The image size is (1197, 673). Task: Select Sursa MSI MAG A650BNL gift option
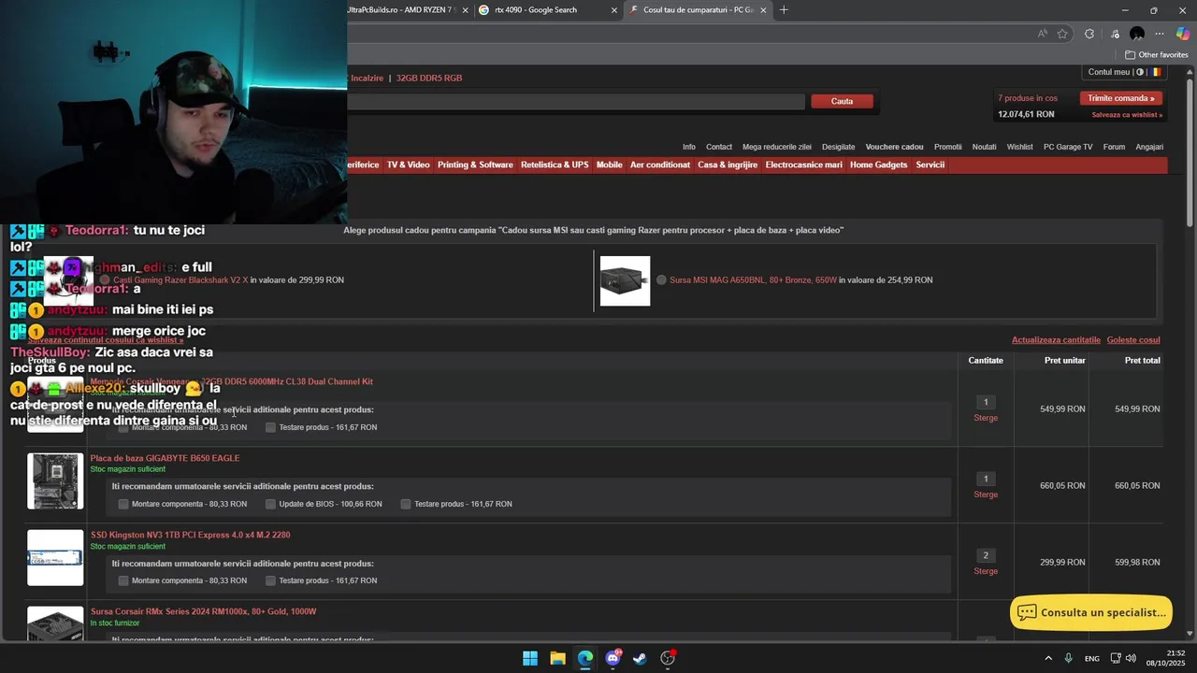click(661, 279)
